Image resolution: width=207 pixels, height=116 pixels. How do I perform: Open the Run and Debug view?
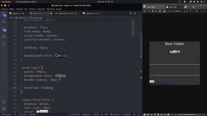click(x=4, y=36)
